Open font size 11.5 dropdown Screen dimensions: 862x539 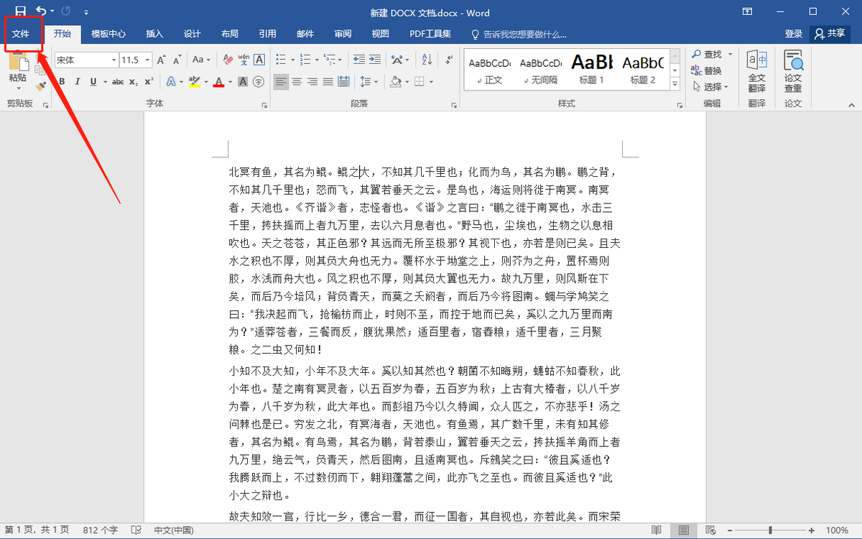(147, 60)
